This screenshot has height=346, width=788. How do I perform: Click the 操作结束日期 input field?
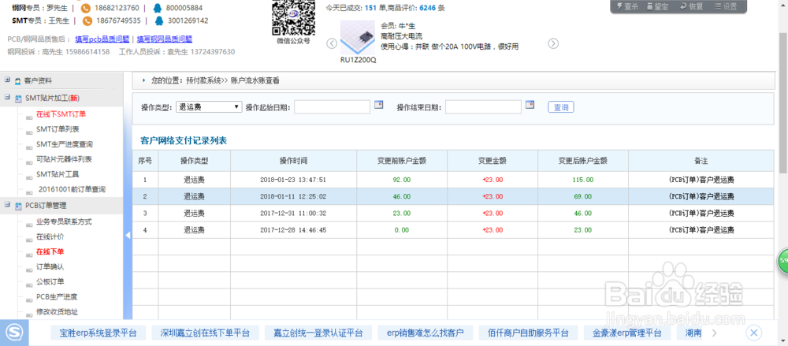point(484,107)
